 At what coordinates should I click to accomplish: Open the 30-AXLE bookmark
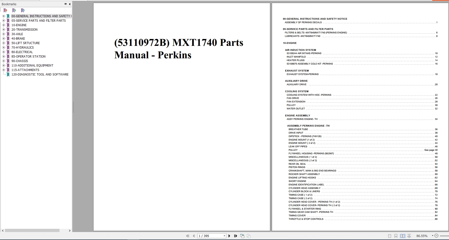[17, 34]
